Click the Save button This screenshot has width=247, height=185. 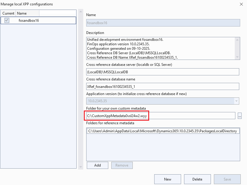coord(227,179)
